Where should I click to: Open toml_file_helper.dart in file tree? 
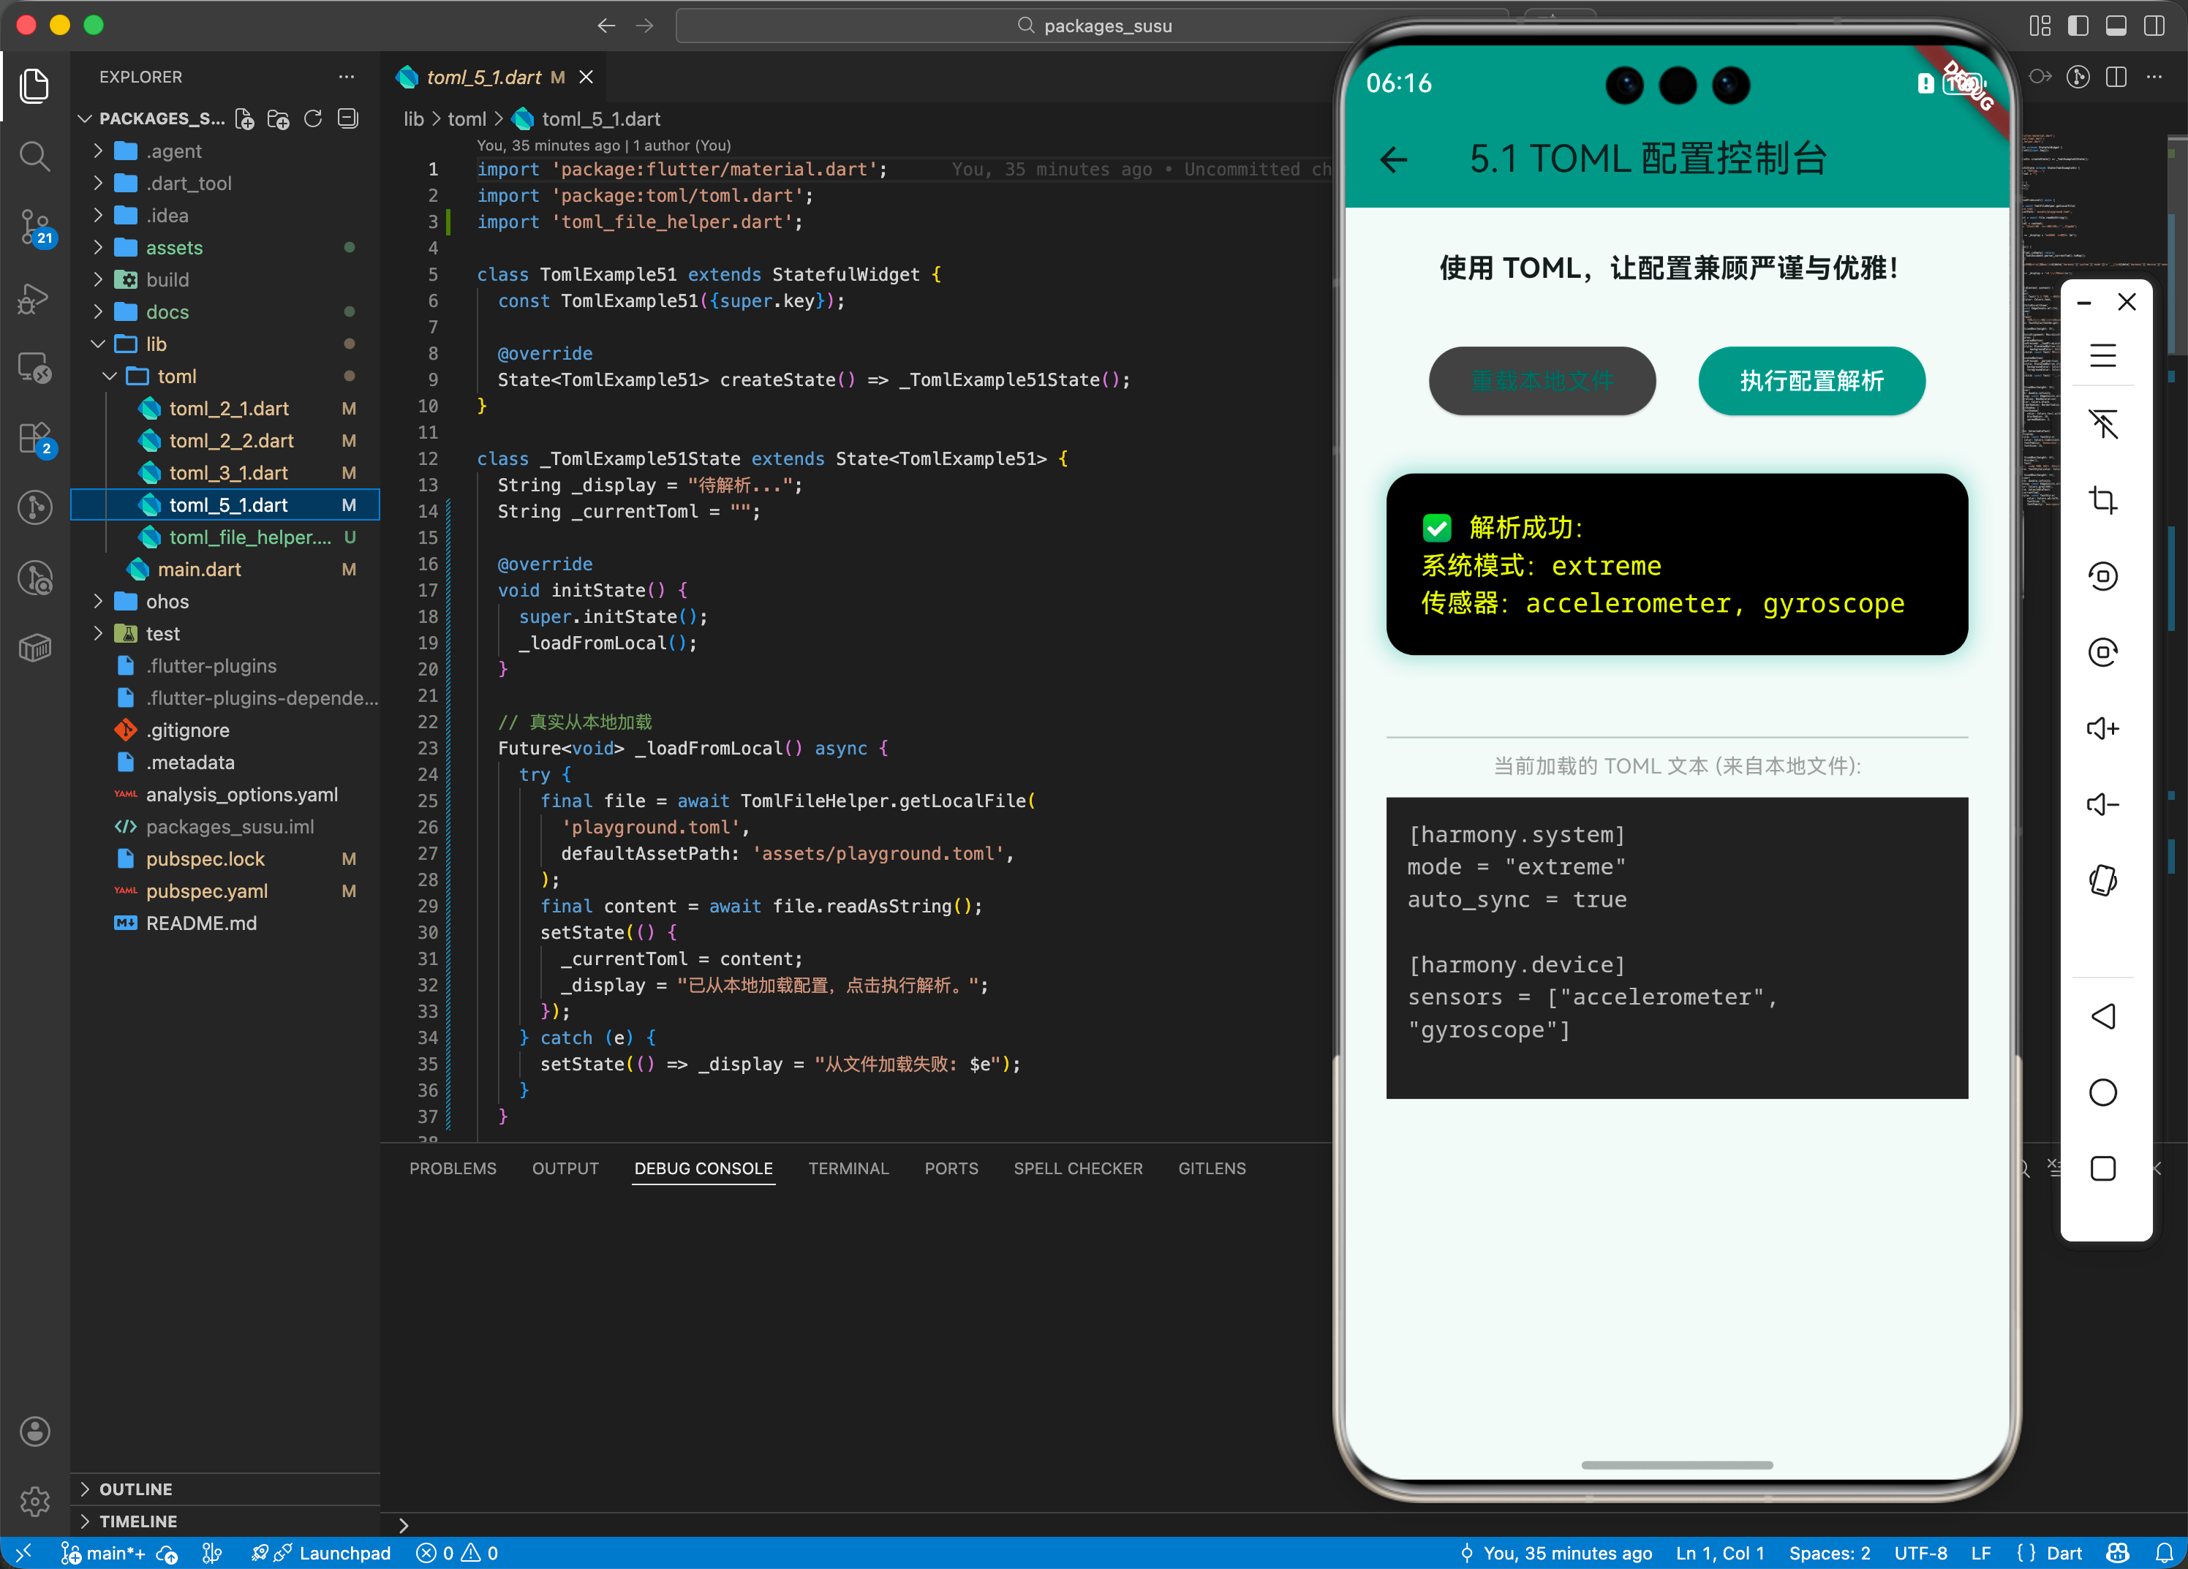(250, 537)
